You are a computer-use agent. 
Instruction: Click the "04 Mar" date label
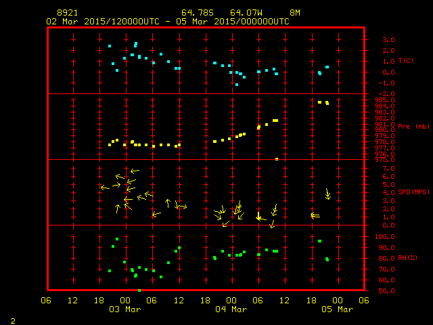pyautogui.click(x=231, y=309)
